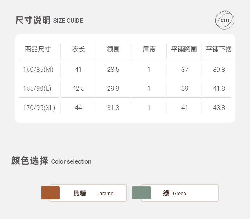Click the 31.3 collar value for XL
250x219 pixels.
point(113,108)
